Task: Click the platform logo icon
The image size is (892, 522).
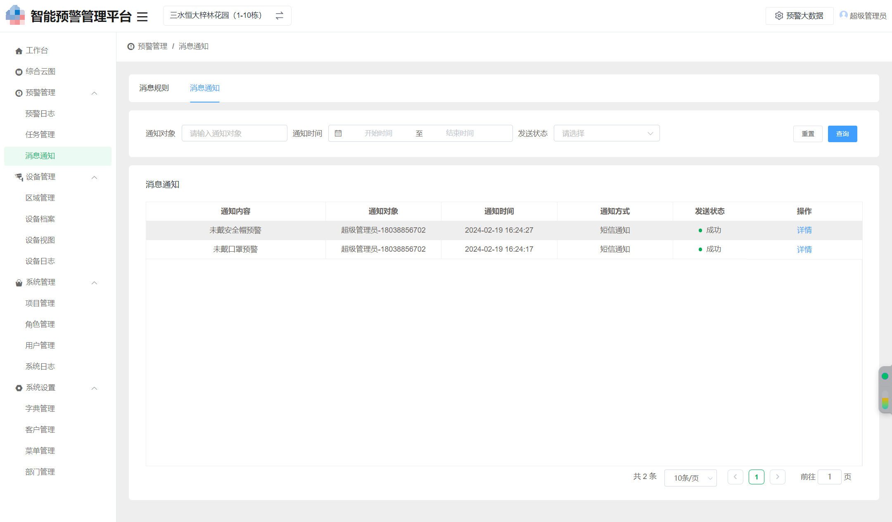Action: point(15,15)
